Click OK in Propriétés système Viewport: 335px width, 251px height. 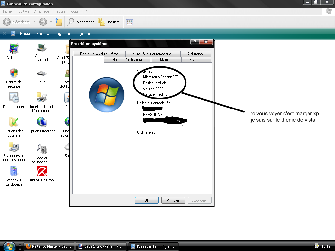point(147,200)
